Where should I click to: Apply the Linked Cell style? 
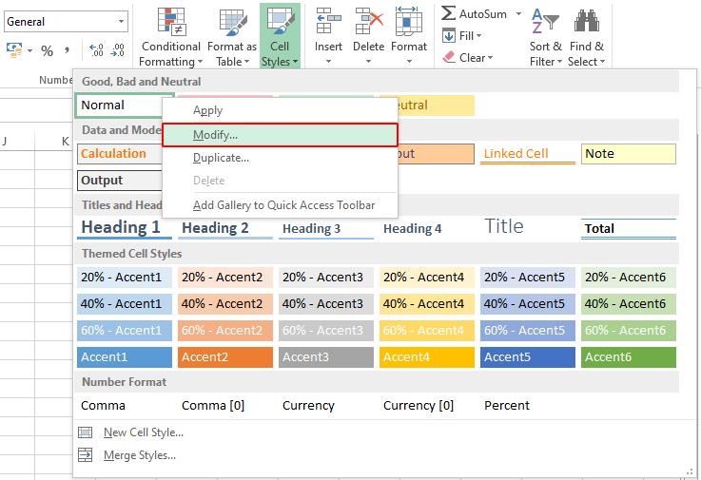click(x=528, y=154)
